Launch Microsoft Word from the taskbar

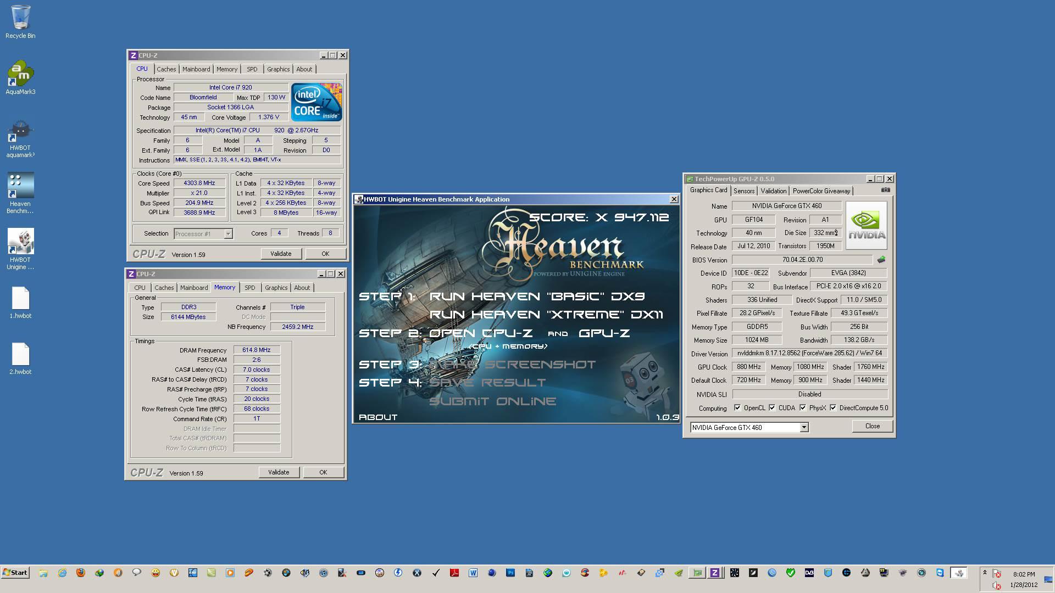click(x=473, y=573)
